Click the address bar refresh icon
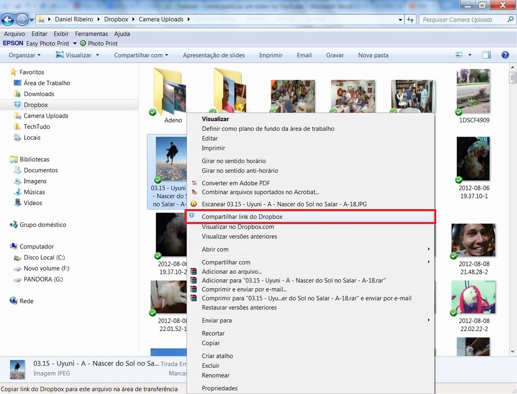The height and width of the screenshot is (394, 517). point(410,20)
